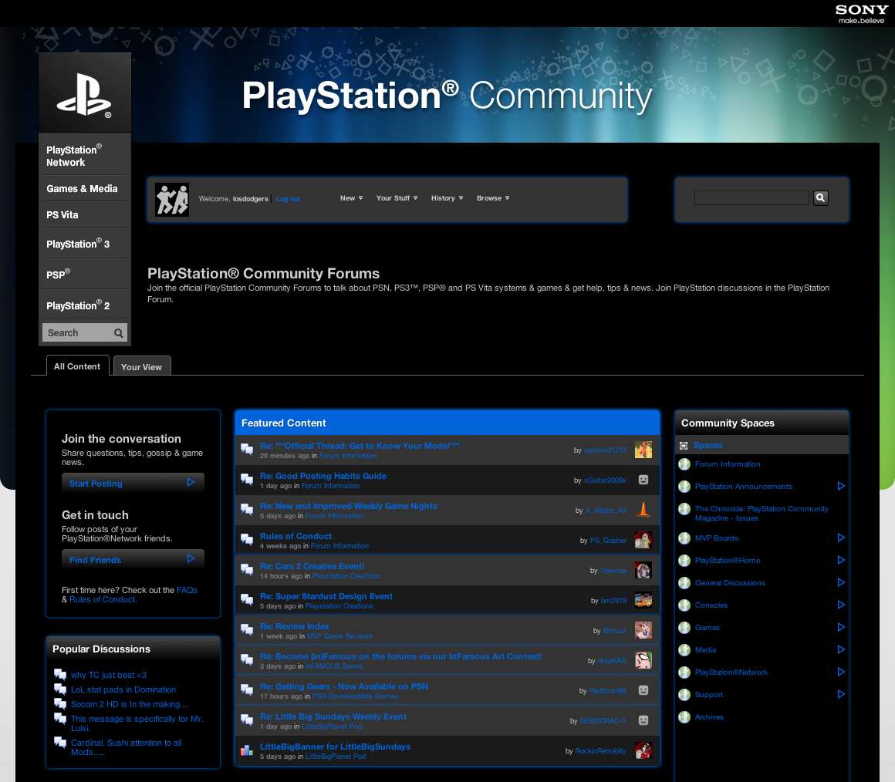The width and height of the screenshot is (895, 782).
Task: Expand the PlayStation®Network space arrow
Action: coord(841,672)
